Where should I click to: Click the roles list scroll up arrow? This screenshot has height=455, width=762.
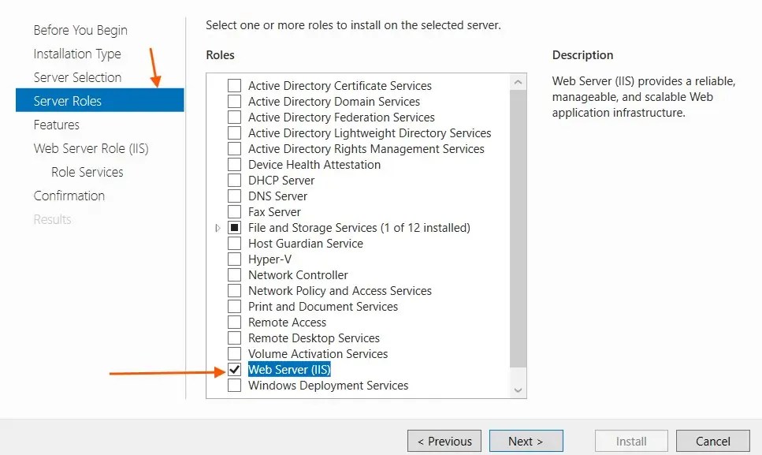click(x=518, y=82)
